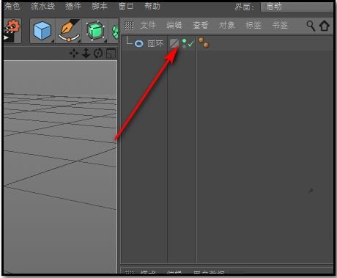Open the 帮助 menu

(152, 6)
